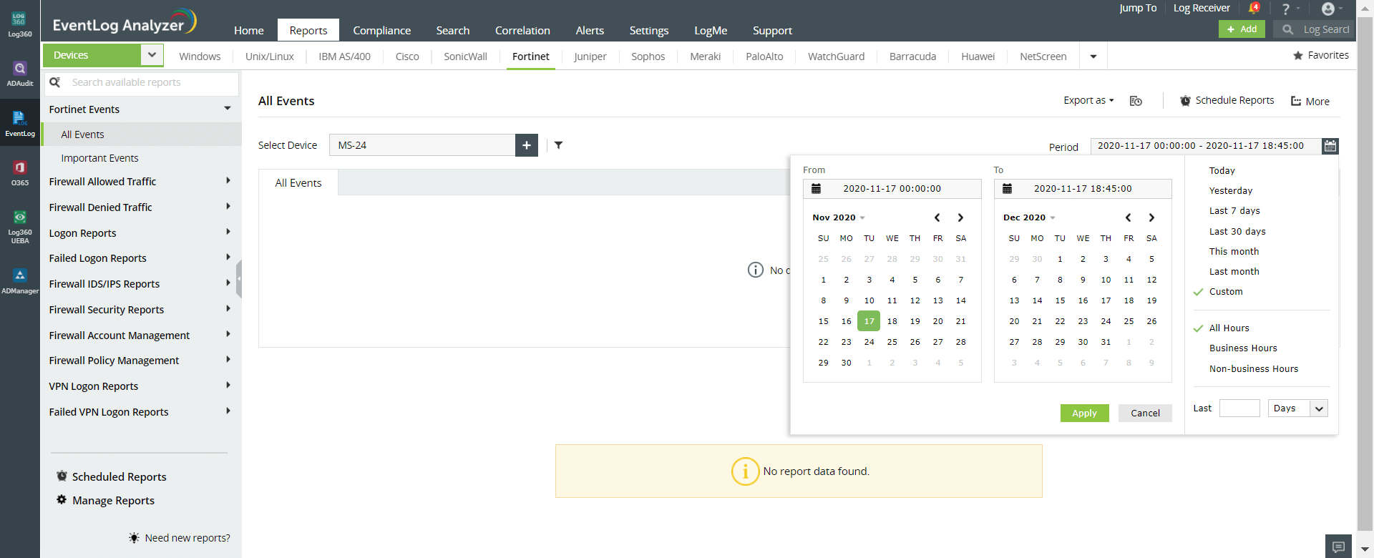
Task: Select the All Hours option
Action: coord(1229,328)
